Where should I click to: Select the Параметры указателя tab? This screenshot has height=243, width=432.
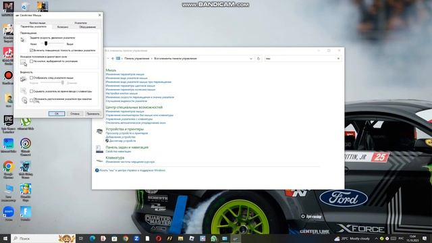coord(34,27)
